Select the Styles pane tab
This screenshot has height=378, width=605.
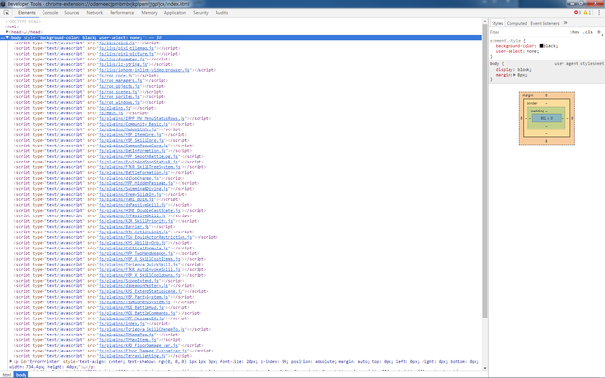pyautogui.click(x=497, y=23)
